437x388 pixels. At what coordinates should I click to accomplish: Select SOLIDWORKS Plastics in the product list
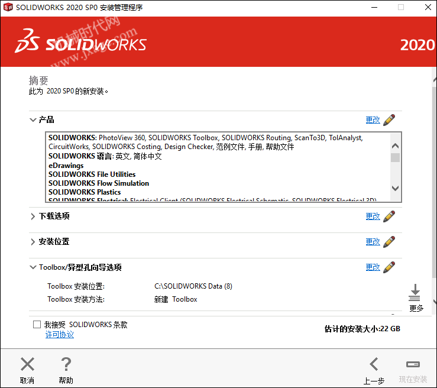[x=85, y=192]
